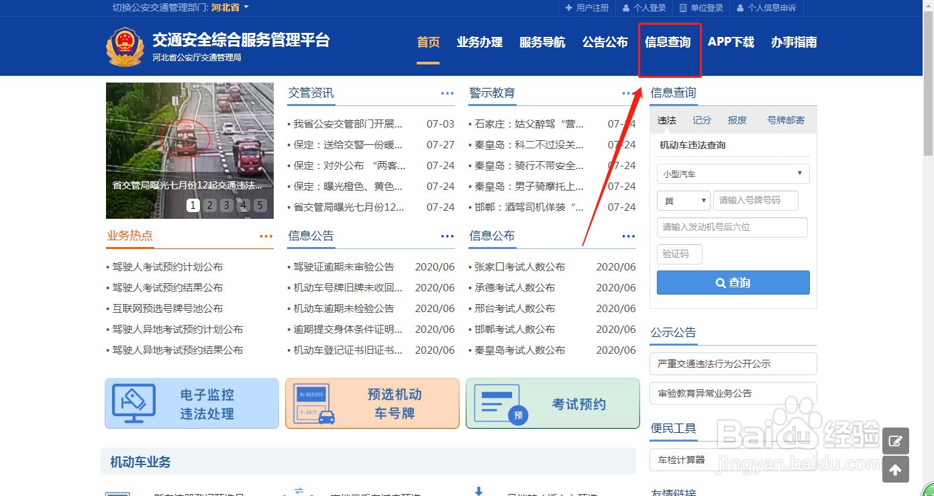Screen dimensions: 934x496
Task: Click the 考试预约 card icon
Action: coord(501,404)
